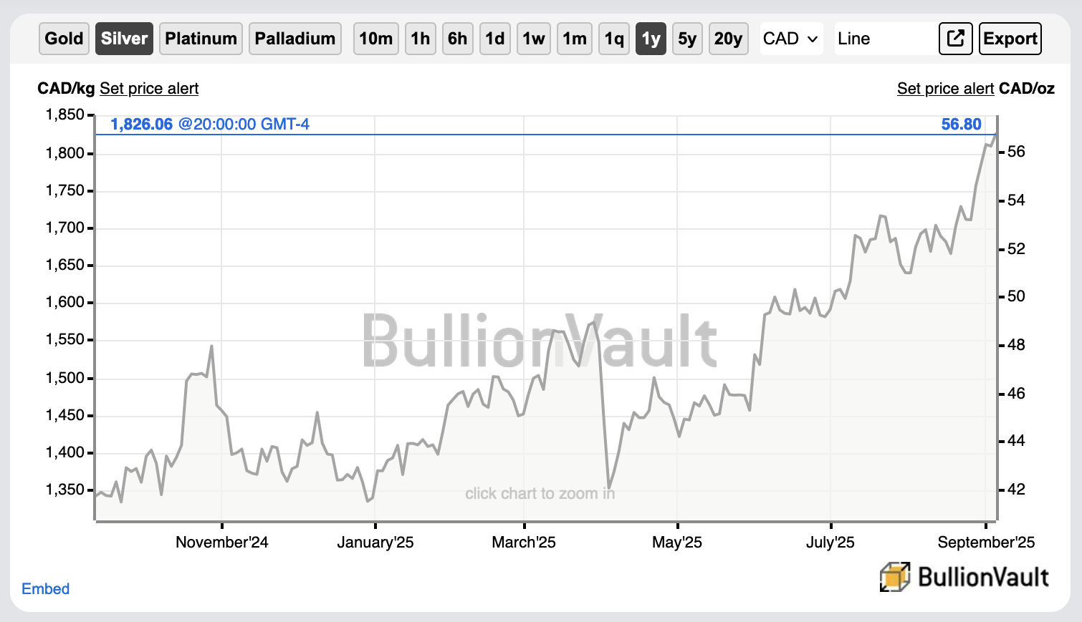Viewport: 1082px width, 622px height.
Task: Show the 6h time range
Action: point(457,39)
